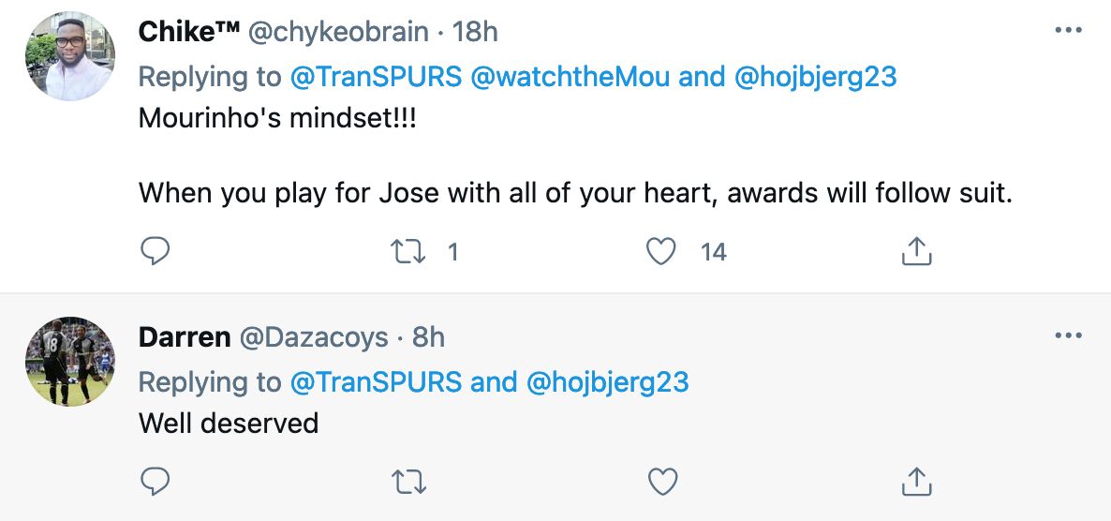Like Darren's 'Well deserved' tweet
The height and width of the screenshot is (521, 1111).
[662, 482]
